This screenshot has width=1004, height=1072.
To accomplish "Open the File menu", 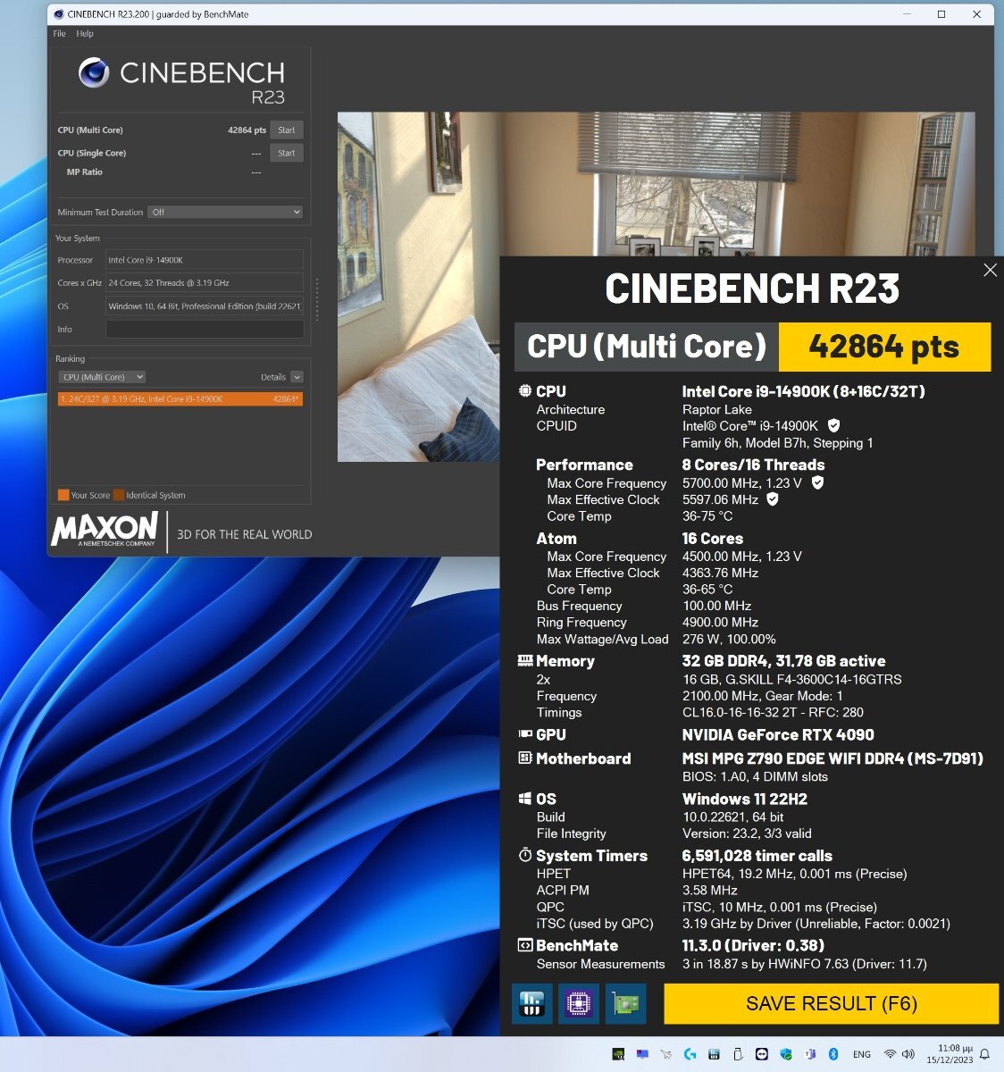I will (59, 33).
